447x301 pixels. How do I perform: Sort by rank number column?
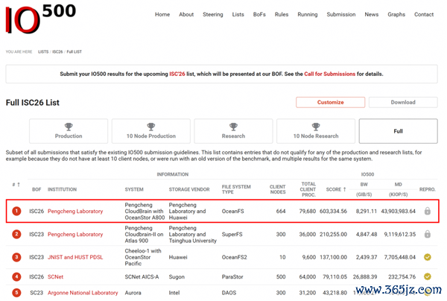(x=16, y=185)
